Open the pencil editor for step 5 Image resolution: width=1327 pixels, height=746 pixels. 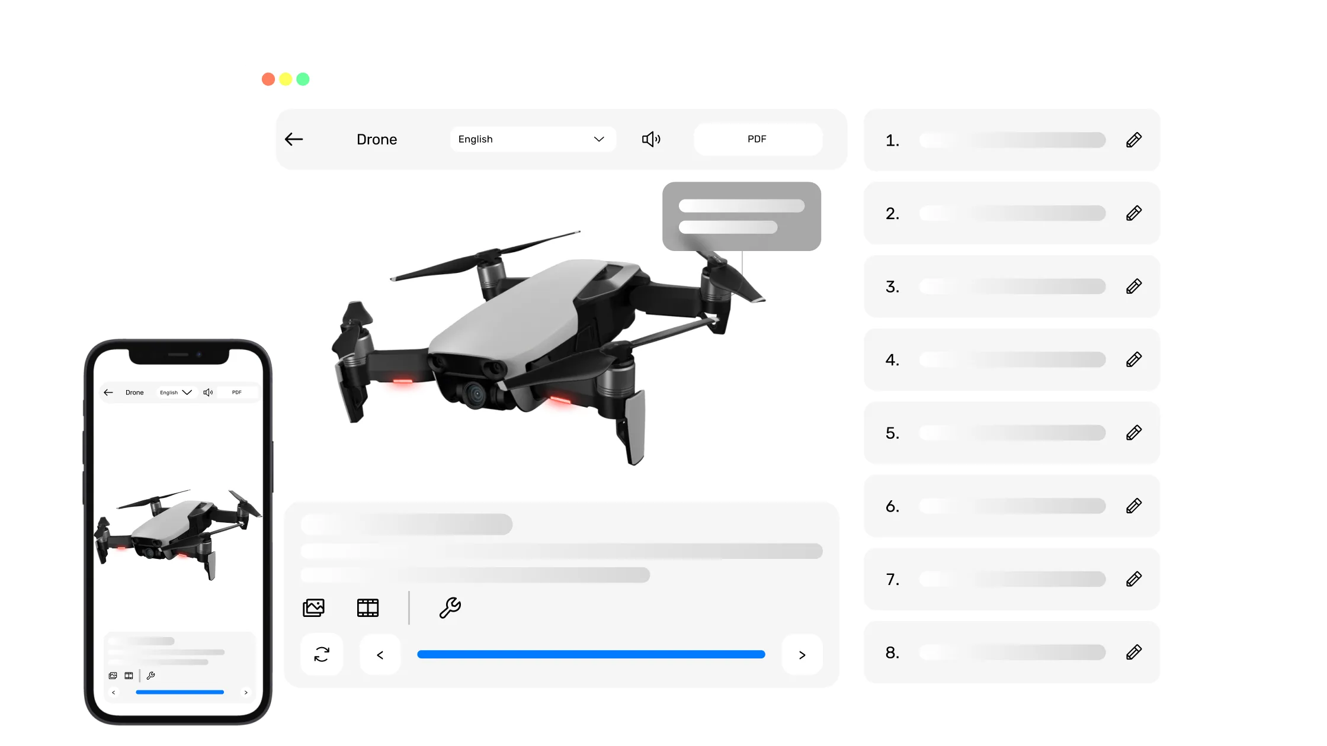tap(1134, 433)
